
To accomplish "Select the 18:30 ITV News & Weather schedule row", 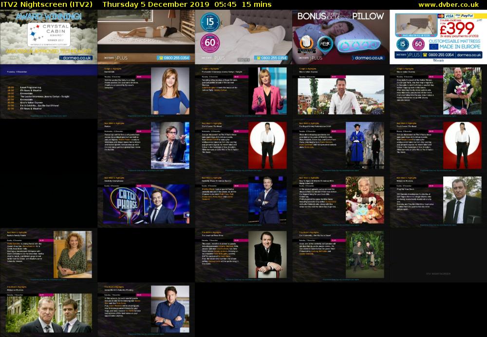I will (24, 91).
